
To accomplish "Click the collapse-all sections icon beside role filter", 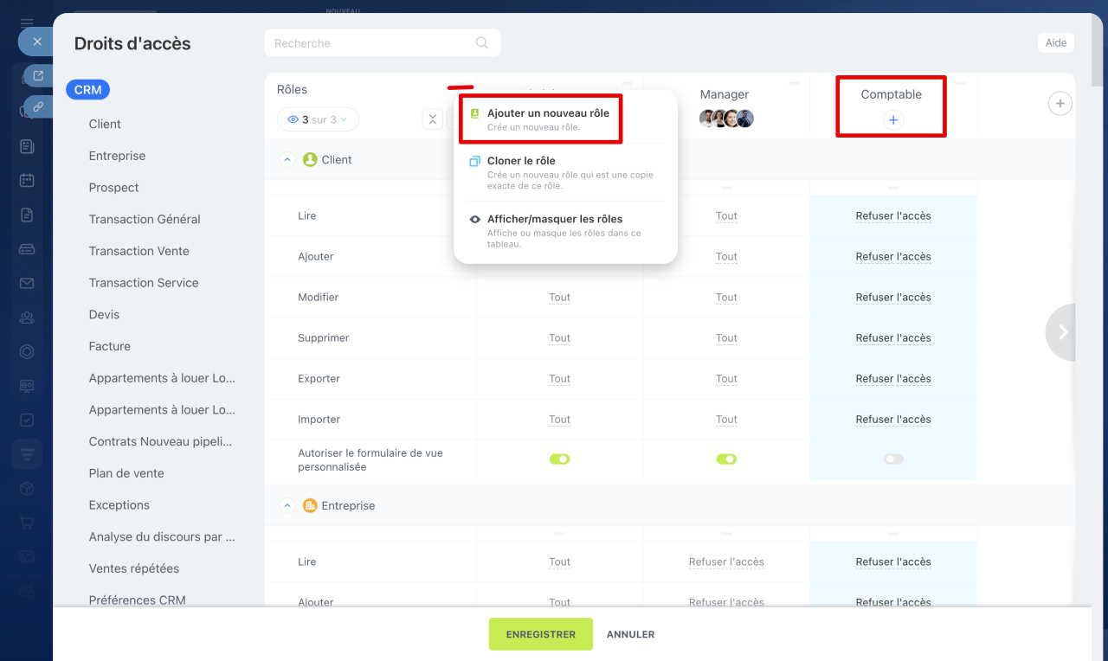I will [433, 120].
